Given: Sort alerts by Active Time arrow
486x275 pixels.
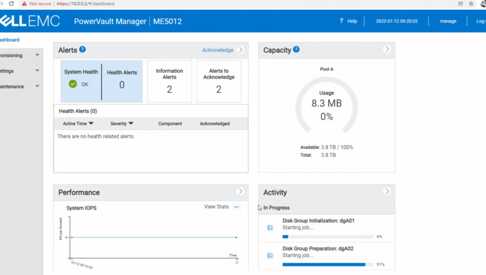Looking at the screenshot, I should pyautogui.click(x=91, y=123).
